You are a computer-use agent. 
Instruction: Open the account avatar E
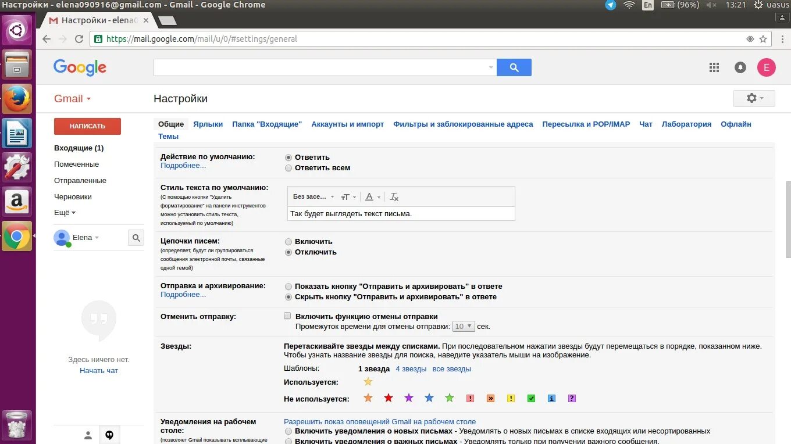tap(766, 67)
